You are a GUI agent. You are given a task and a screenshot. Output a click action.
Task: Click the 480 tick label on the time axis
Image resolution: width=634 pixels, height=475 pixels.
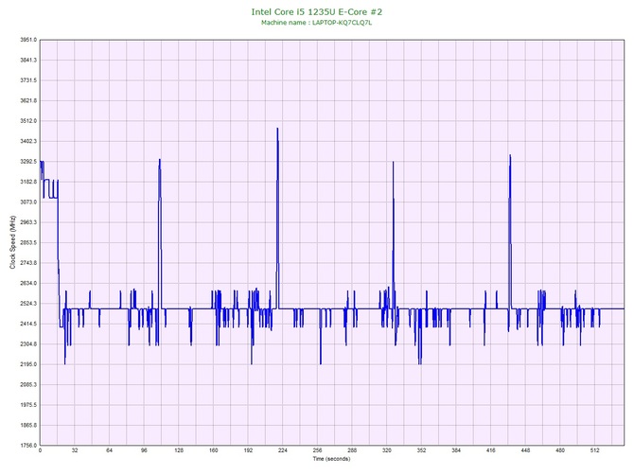[x=560, y=450]
